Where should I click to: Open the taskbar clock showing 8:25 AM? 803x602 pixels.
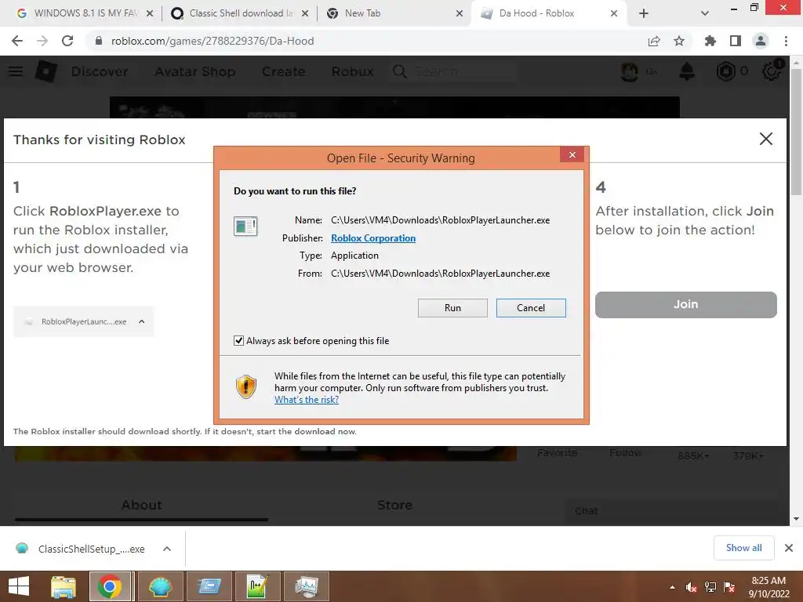pos(768,586)
